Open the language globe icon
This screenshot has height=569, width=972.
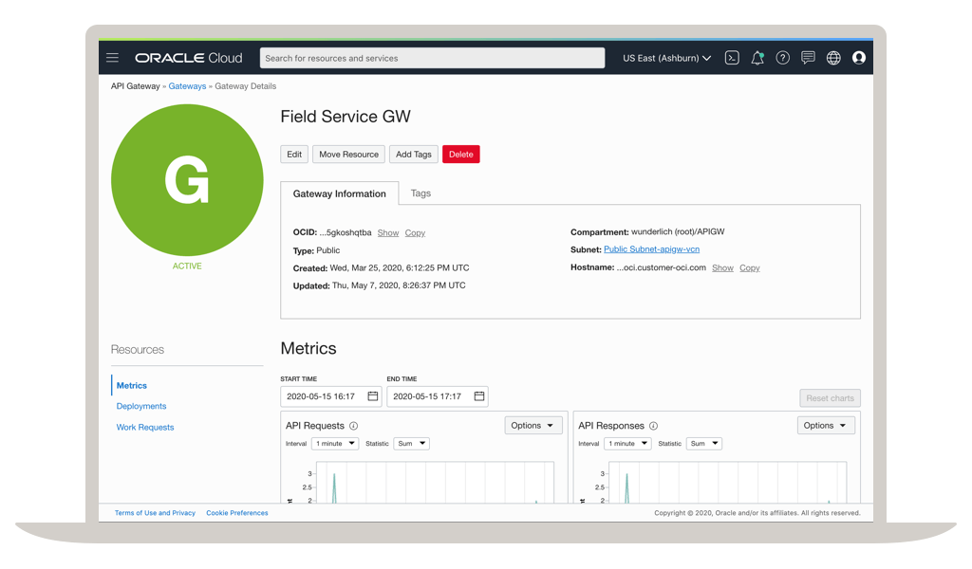coord(833,58)
